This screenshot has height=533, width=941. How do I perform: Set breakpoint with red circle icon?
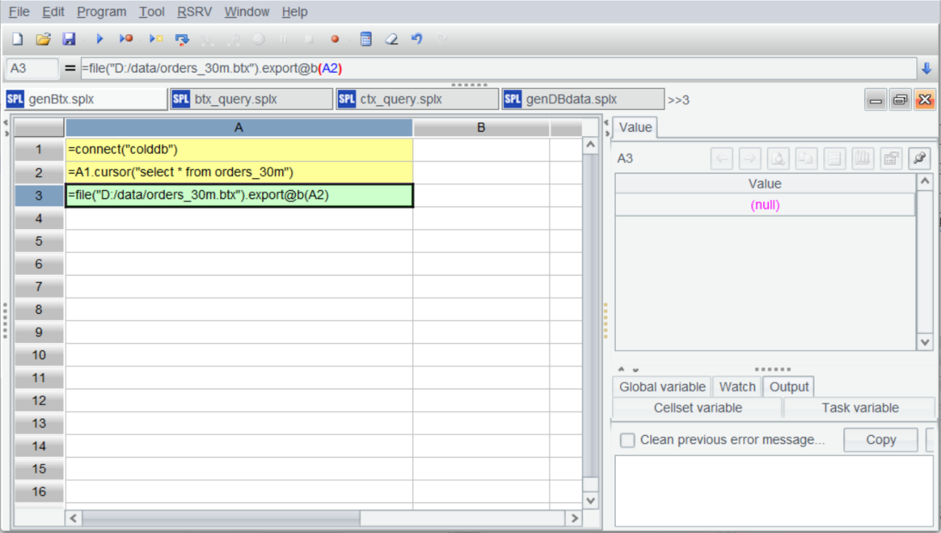coord(335,40)
